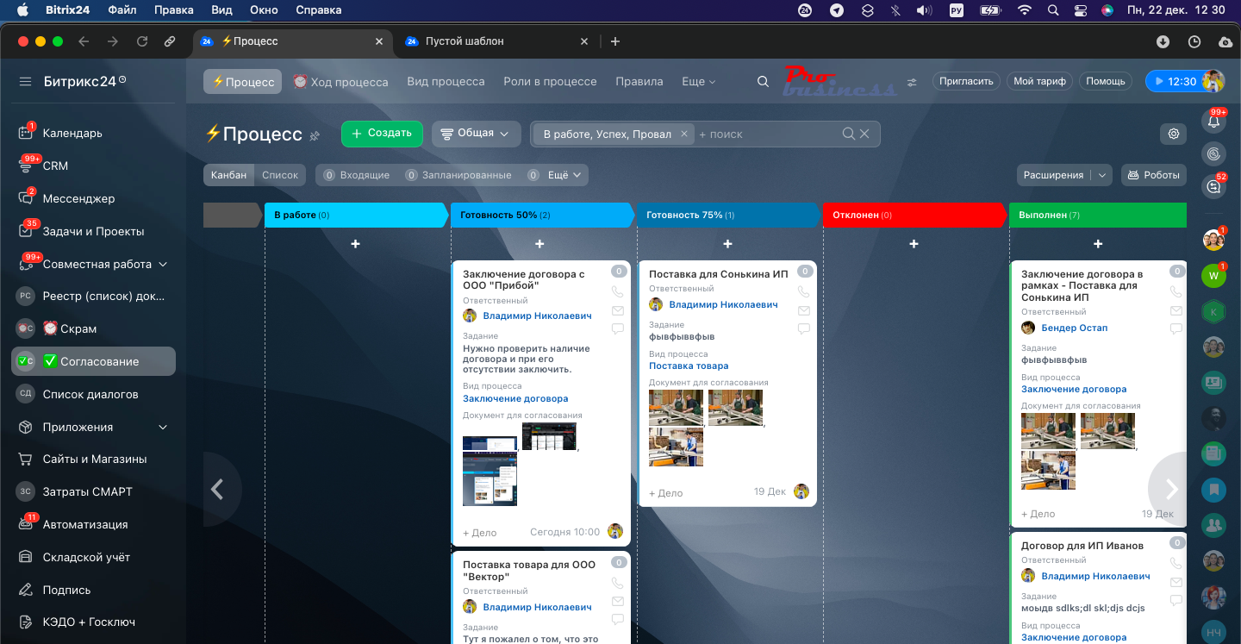
Task: Open Мессенджер in the left sidebar
Action: tap(78, 198)
